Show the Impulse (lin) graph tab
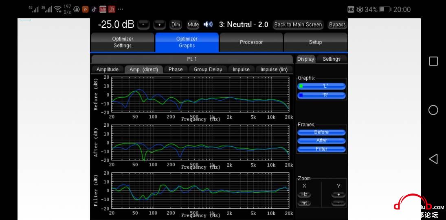The image size is (446, 220). (x=274, y=69)
